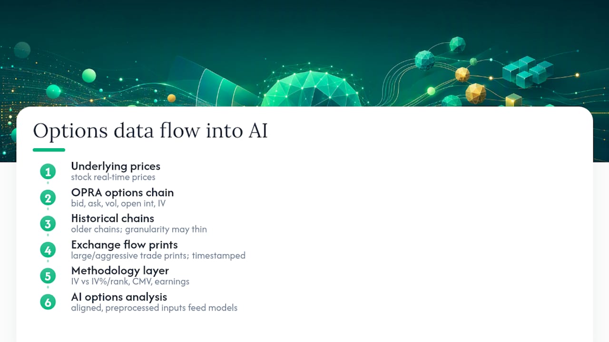Click the text older chains; granularity may thin
The width and height of the screenshot is (609, 342).
pyautogui.click(x=139, y=229)
